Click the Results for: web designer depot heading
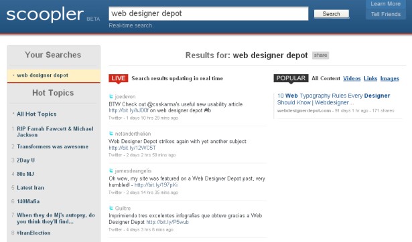The height and width of the screenshot is (242, 412). 247,55
